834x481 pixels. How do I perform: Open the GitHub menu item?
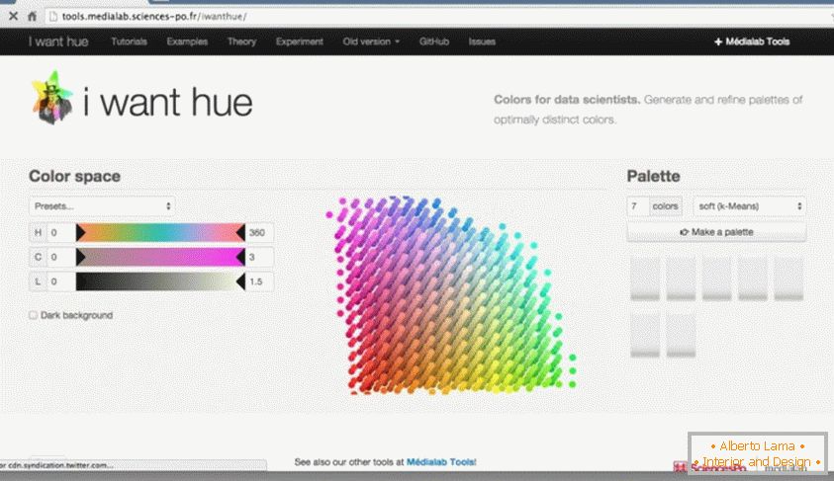click(433, 41)
